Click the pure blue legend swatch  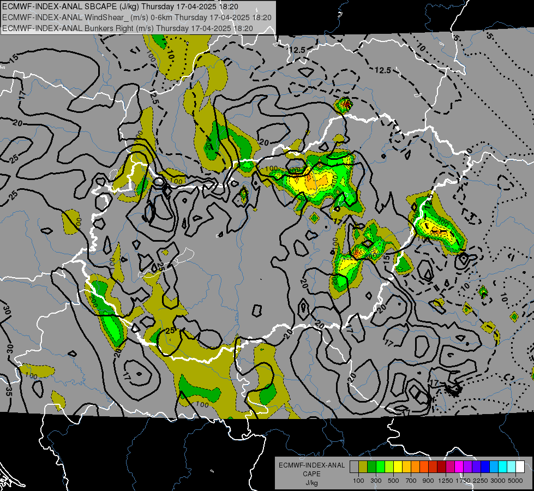[x=485, y=467]
